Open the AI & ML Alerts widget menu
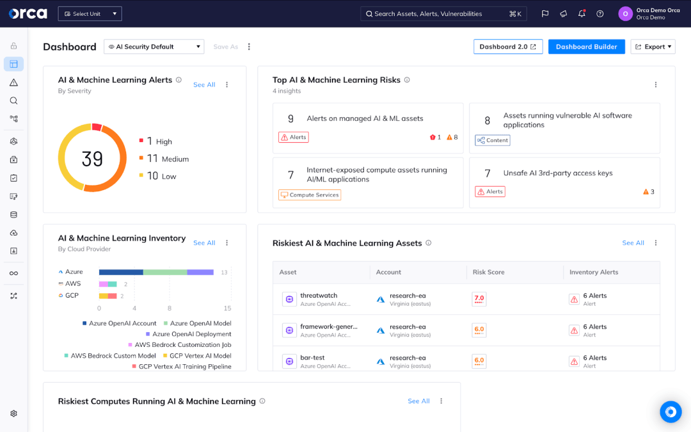691x432 pixels. pyautogui.click(x=227, y=84)
